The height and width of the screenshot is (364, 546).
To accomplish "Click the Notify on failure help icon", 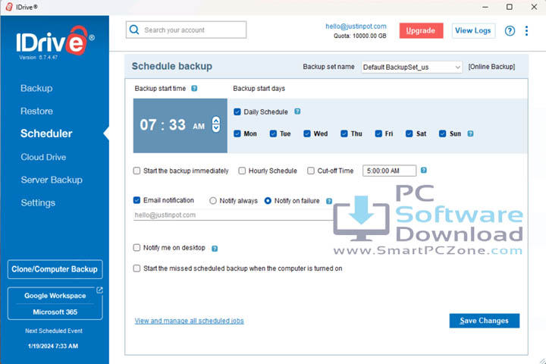I will click(329, 201).
